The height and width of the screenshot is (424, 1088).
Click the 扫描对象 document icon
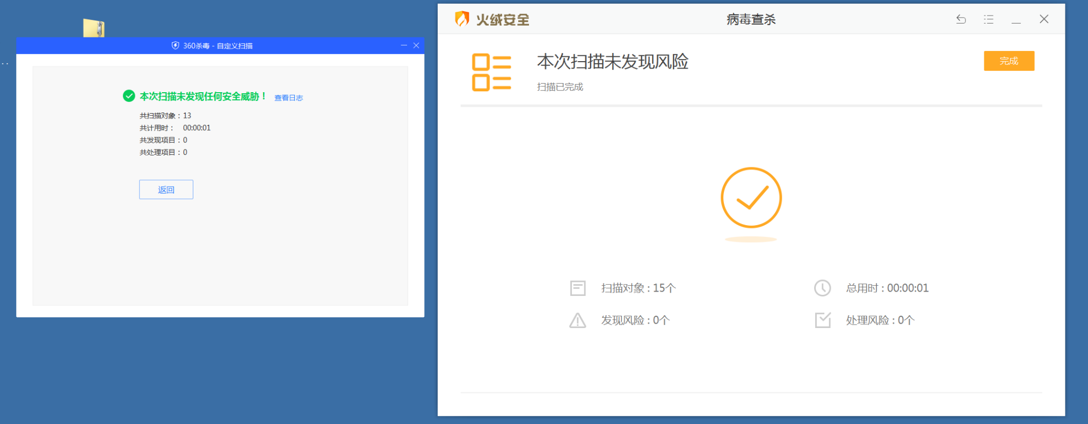[578, 288]
